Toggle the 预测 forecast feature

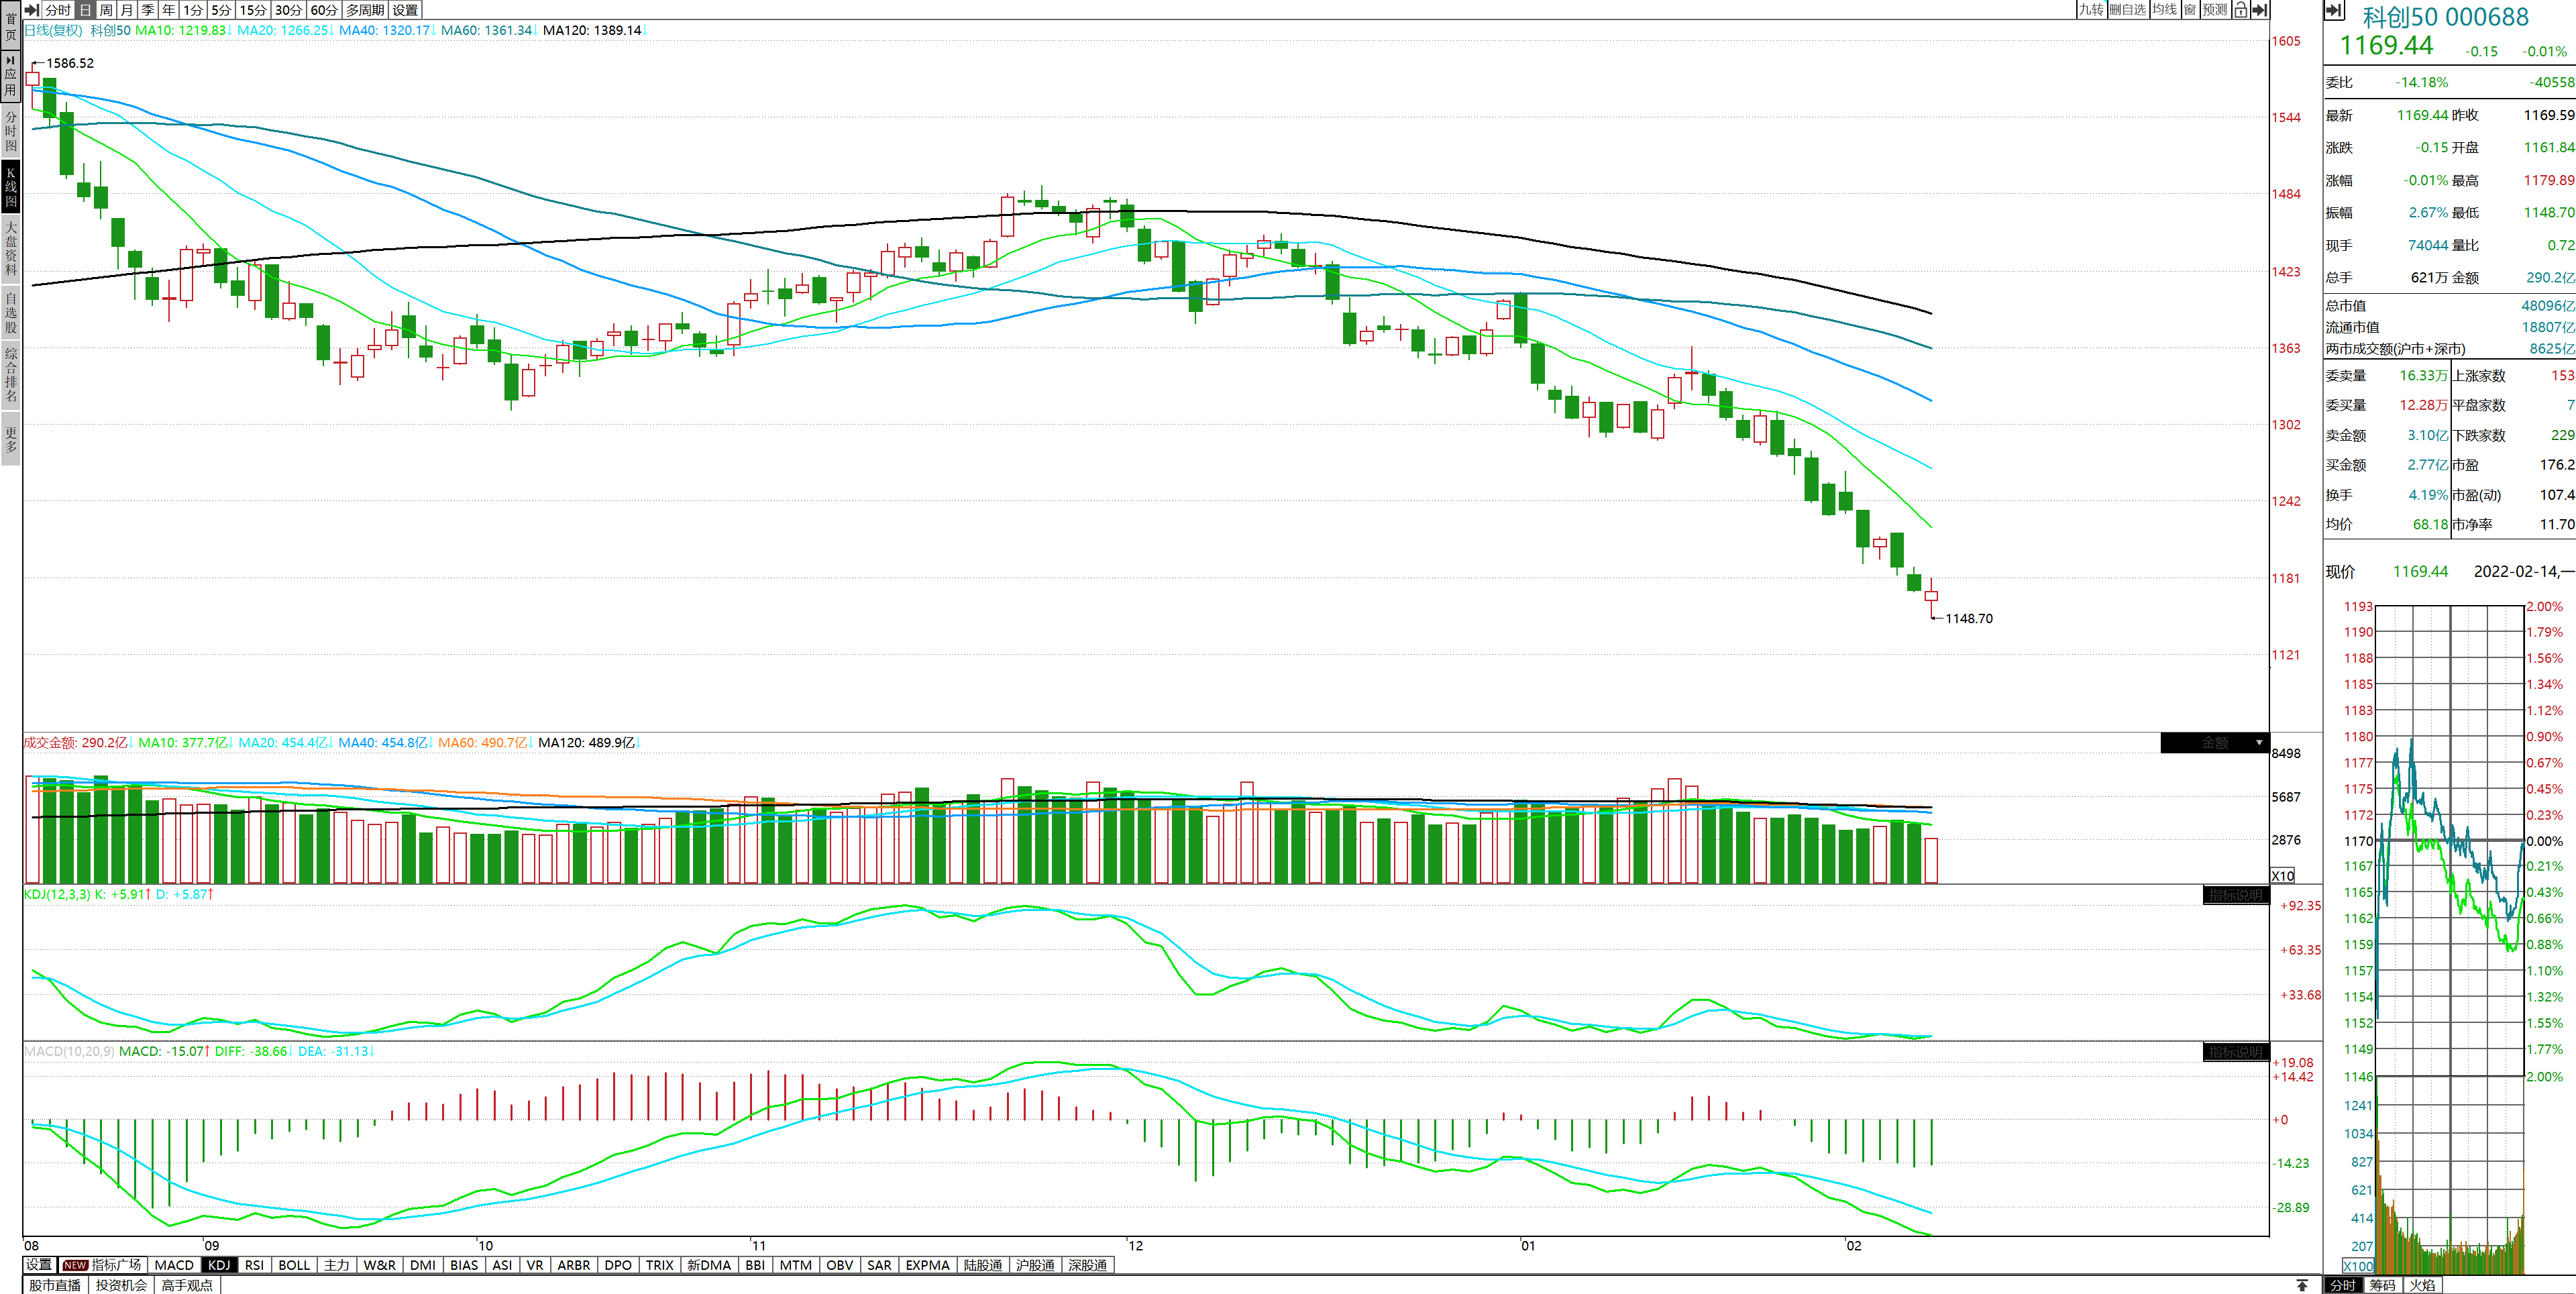coord(2215,10)
